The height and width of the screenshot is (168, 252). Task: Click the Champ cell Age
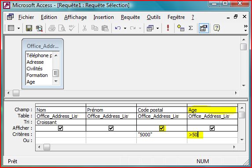coord(212,110)
